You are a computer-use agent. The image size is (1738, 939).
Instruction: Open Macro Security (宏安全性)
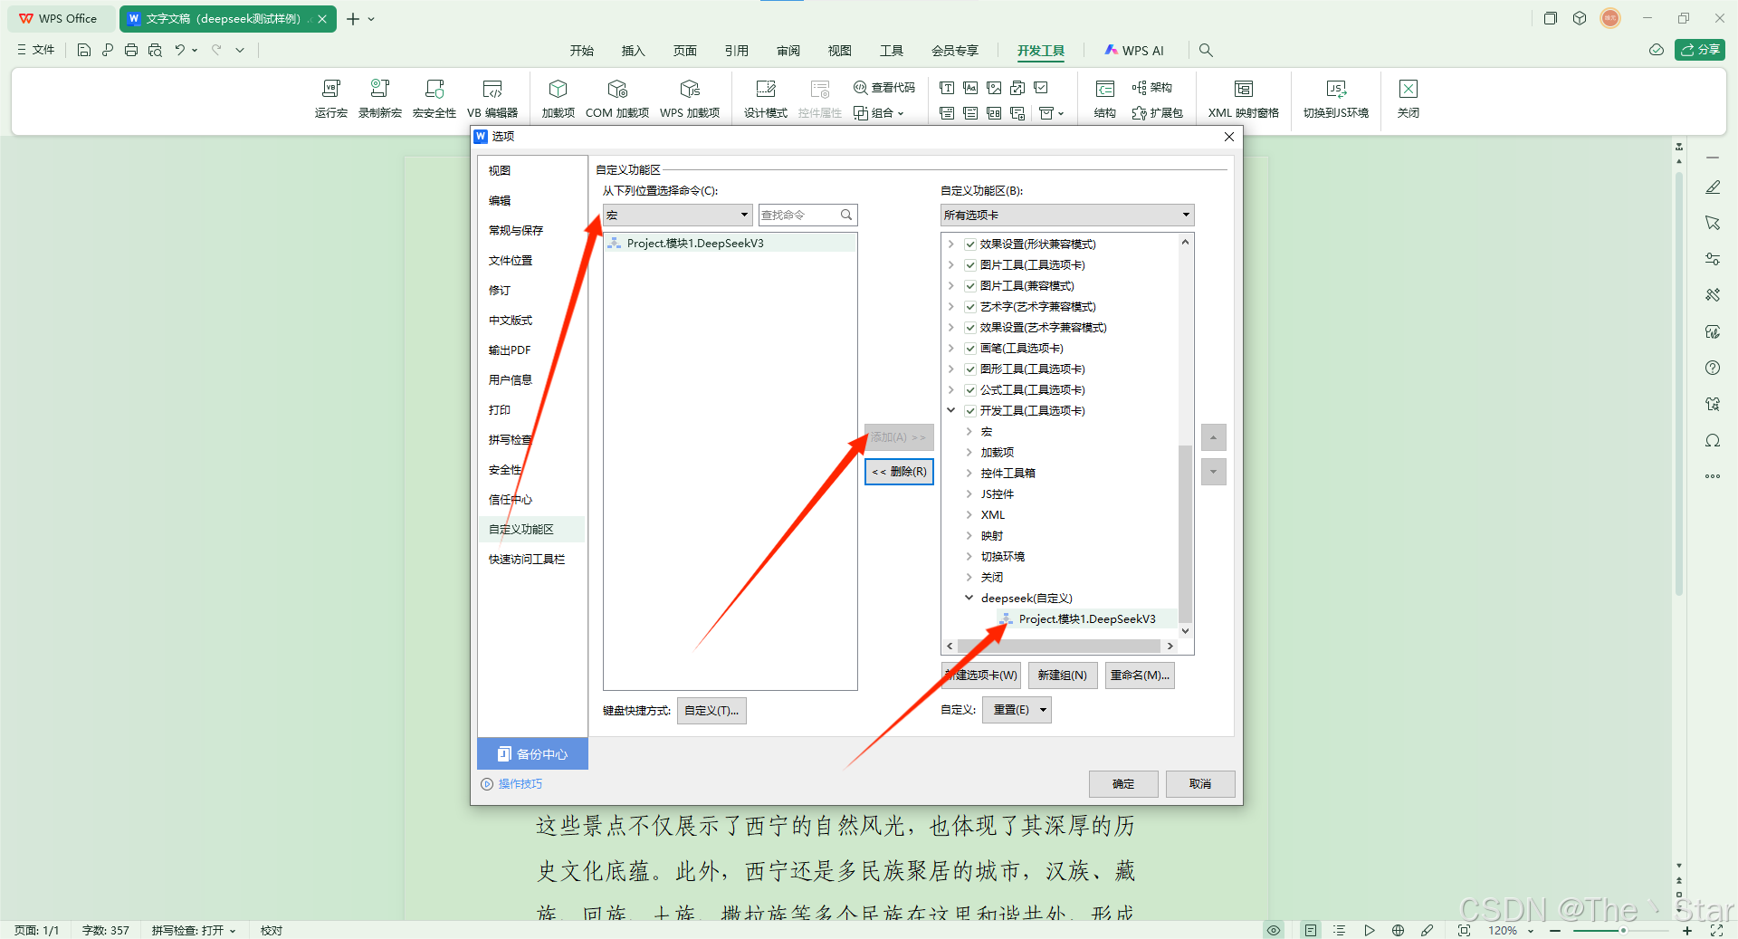click(434, 99)
